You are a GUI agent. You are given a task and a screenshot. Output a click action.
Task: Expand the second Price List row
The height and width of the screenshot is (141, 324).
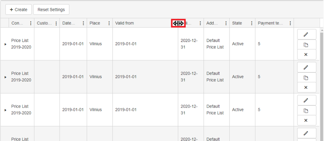pos(5,77)
